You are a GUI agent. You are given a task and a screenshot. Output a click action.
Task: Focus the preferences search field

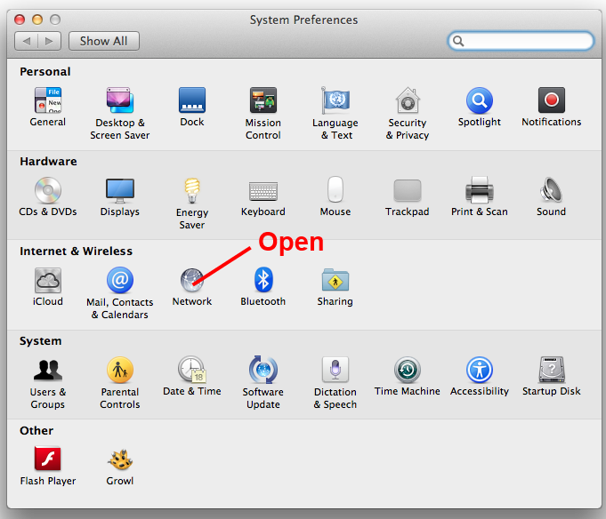pos(521,41)
